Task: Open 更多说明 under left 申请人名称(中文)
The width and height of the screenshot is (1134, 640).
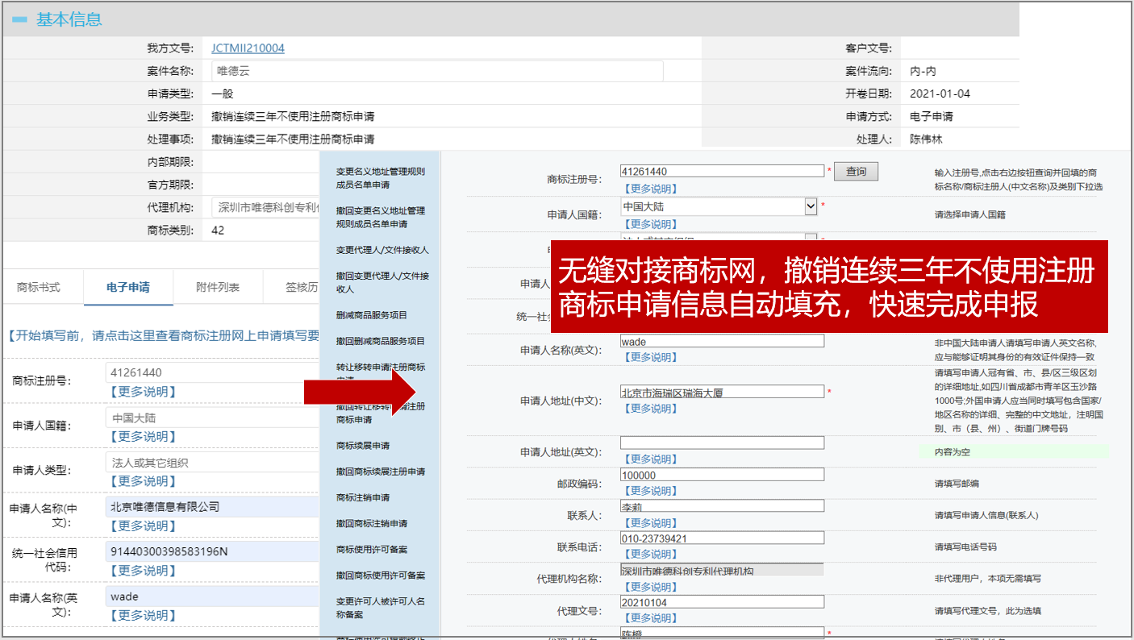Action: point(143,526)
